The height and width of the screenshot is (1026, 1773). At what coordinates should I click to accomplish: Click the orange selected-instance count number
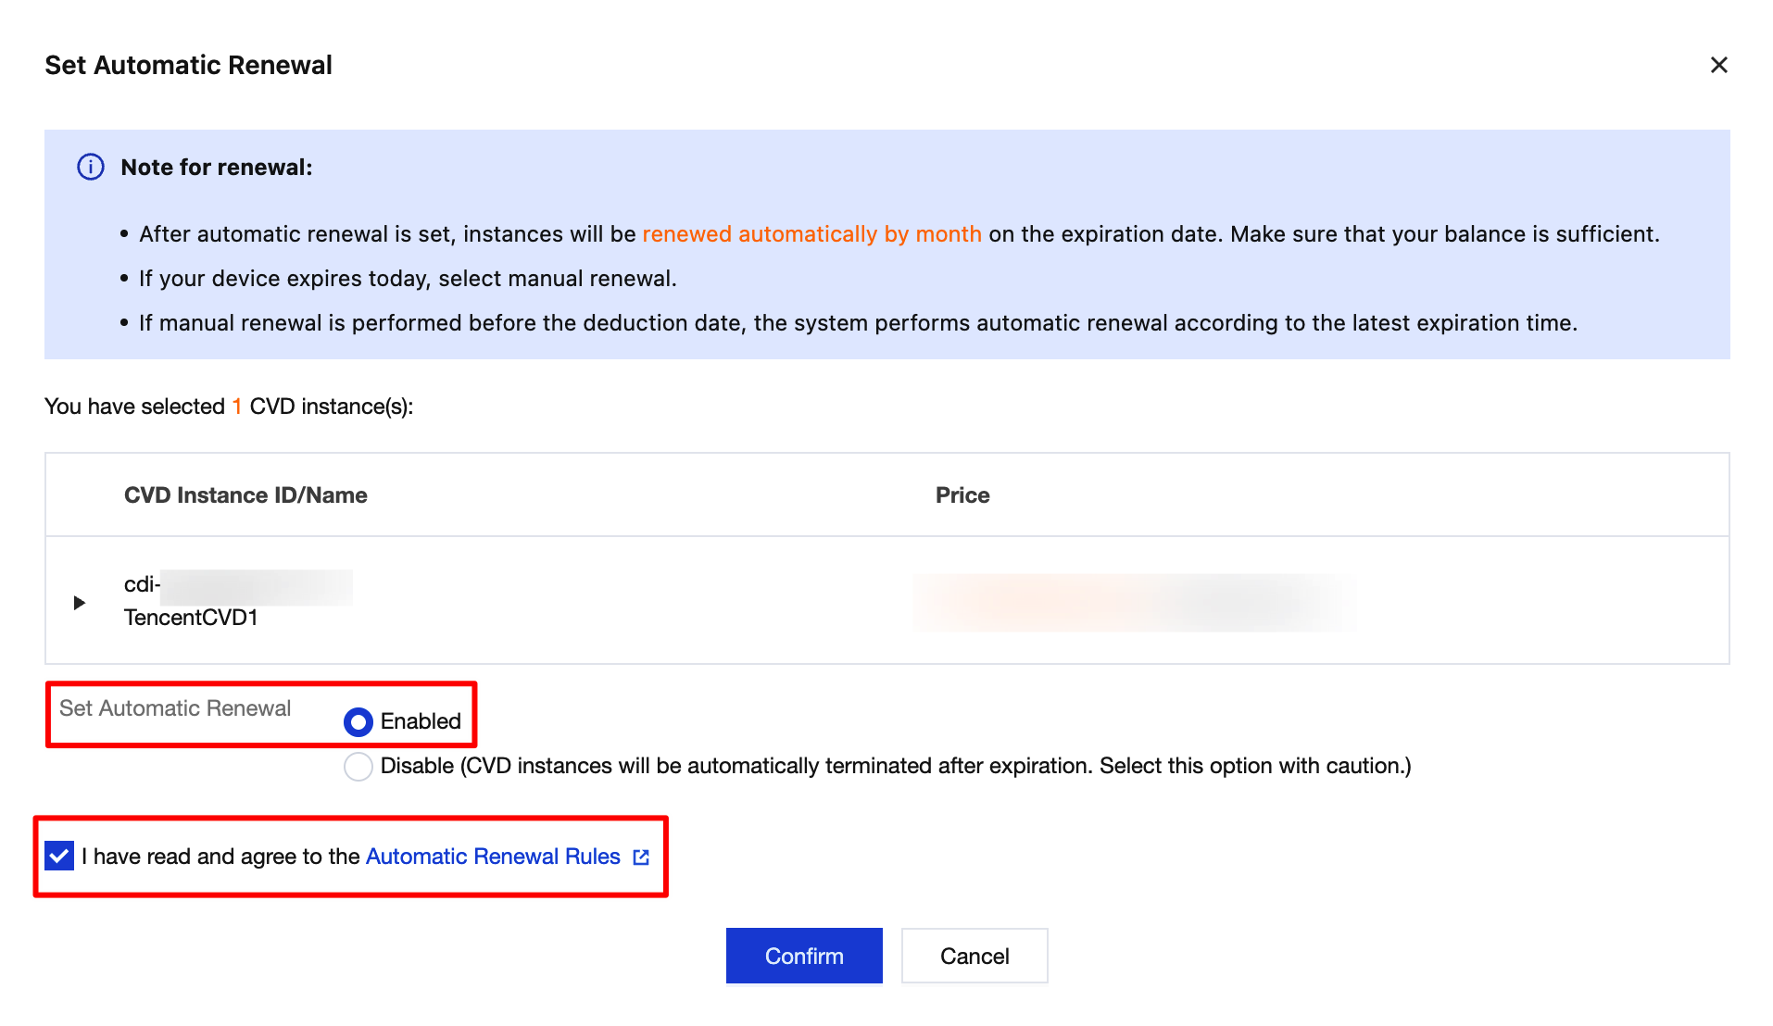click(237, 407)
